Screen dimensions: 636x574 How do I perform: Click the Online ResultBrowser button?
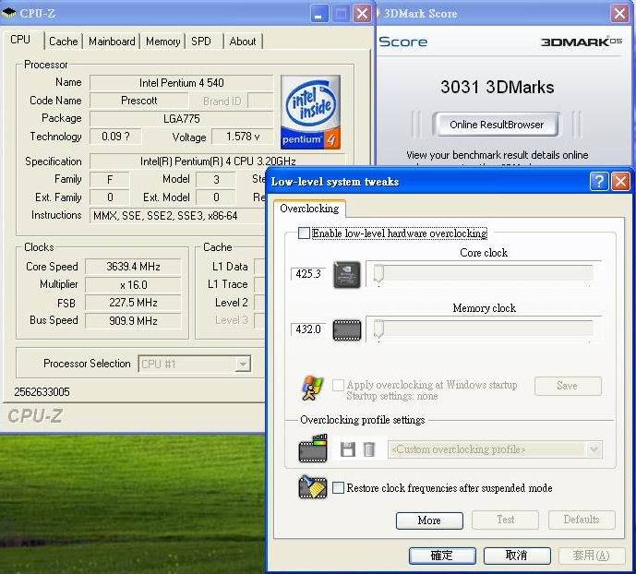497,125
